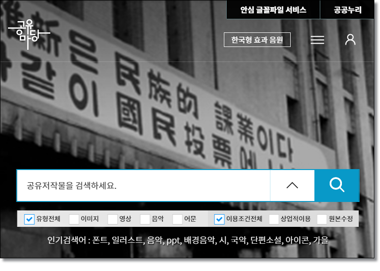380x271 pixels.
Task: Check the 음악 checkbox
Action: point(145,219)
